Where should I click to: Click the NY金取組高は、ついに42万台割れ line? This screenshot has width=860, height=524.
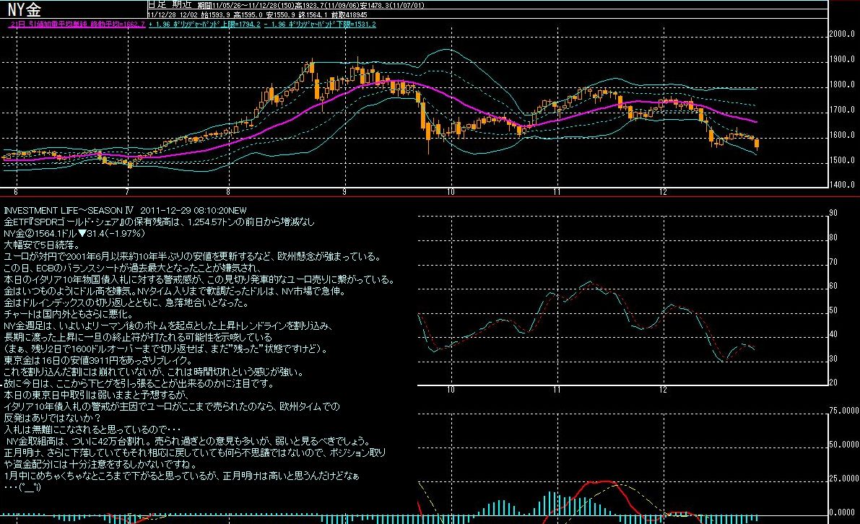(x=188, y=441)
